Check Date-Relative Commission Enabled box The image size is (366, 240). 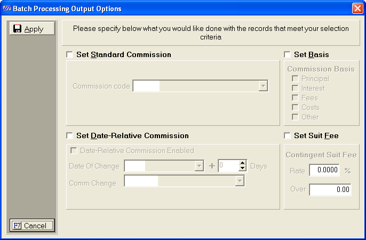[x=74, y=150]
